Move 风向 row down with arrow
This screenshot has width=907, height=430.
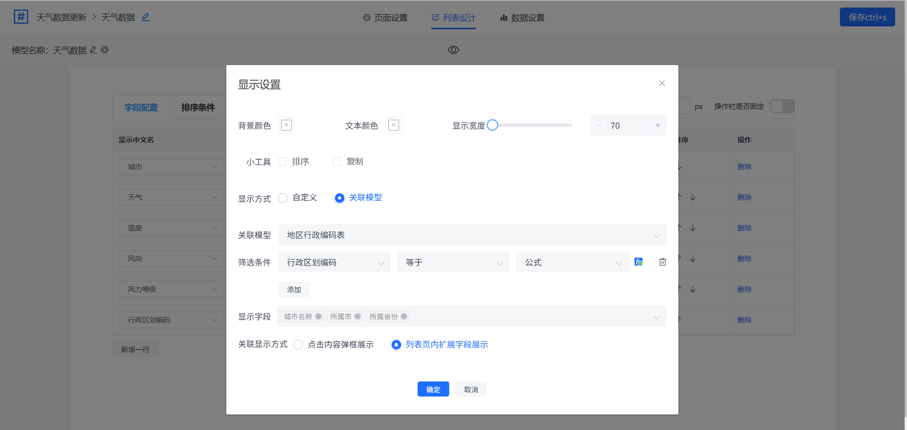[693, 258]
